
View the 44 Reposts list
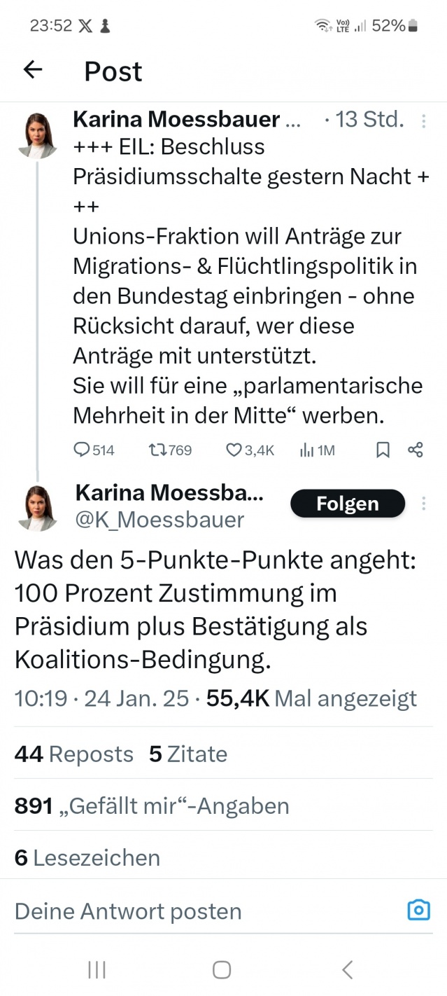73,754
